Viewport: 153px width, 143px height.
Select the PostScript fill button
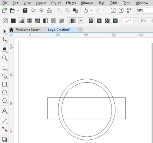(x=61, y=21)
